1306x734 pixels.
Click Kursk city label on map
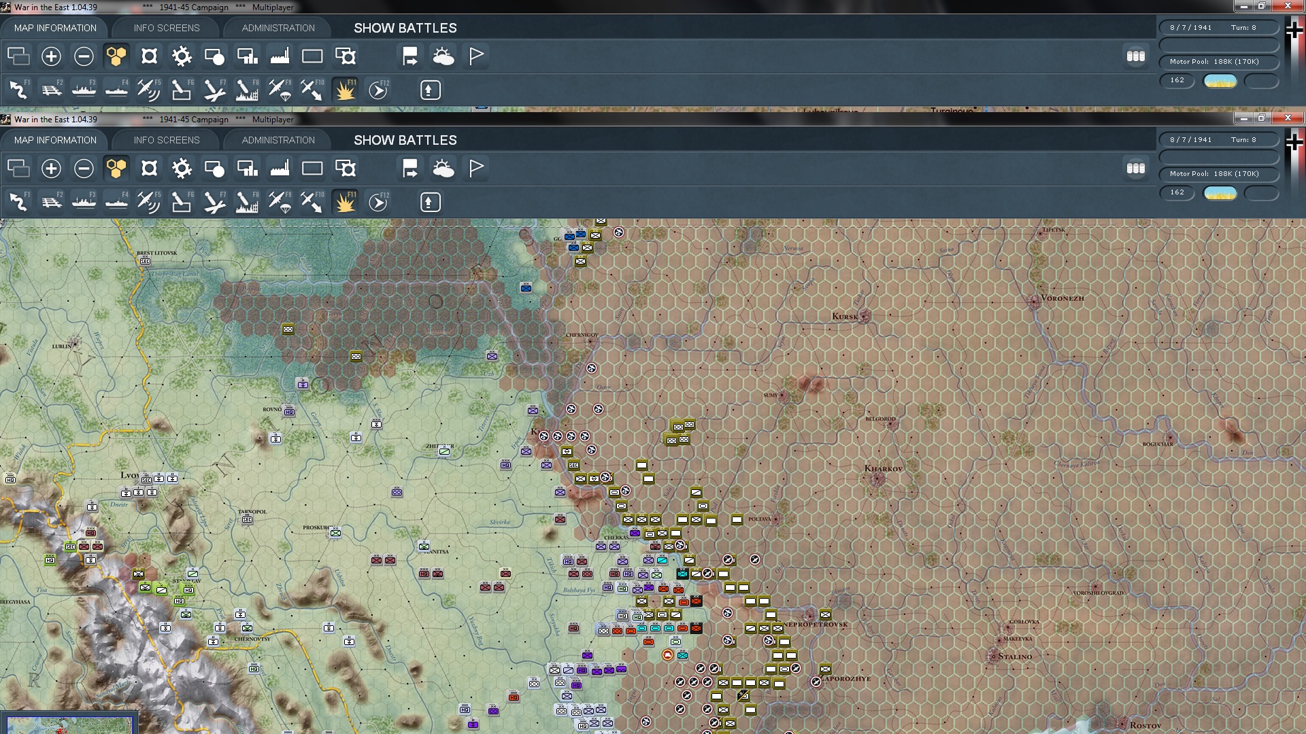(x=845, y=317)
